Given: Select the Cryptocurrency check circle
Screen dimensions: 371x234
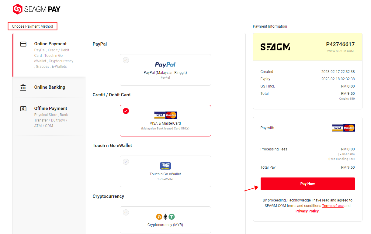Looking at the screenshot, I should 126,212.
